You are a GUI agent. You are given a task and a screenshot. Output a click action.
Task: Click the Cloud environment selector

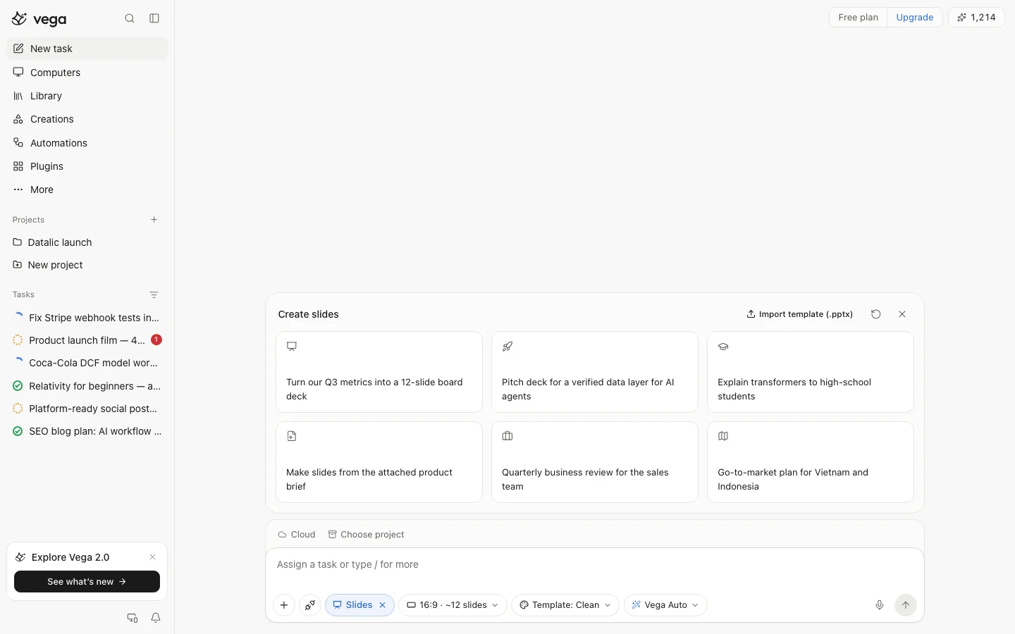[x=297, y=535]
